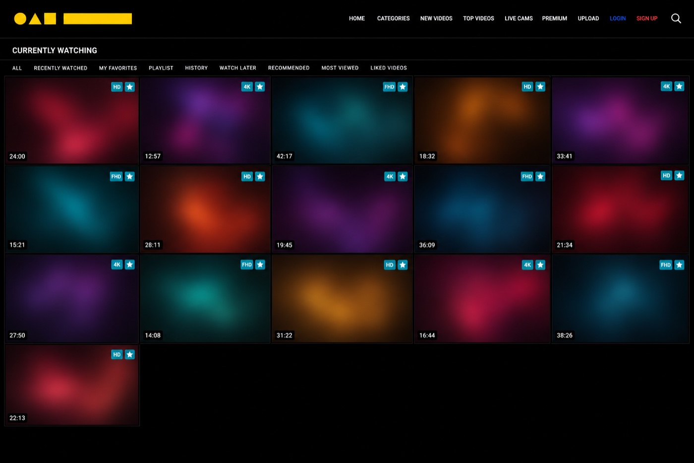Viewport: 694px width, 463px height.
Task: Click the FHD badge on 15:21 video
Action: [x=116, y=177]
